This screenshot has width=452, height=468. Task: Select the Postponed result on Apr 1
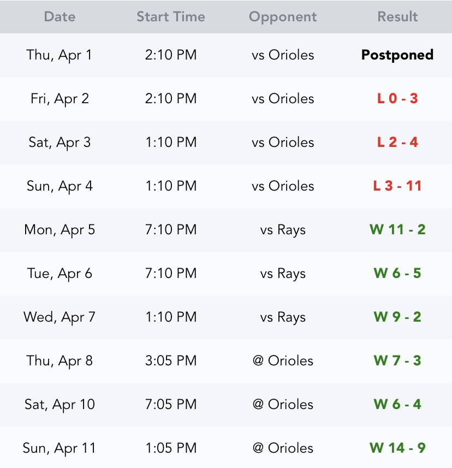tap(397, 55)
